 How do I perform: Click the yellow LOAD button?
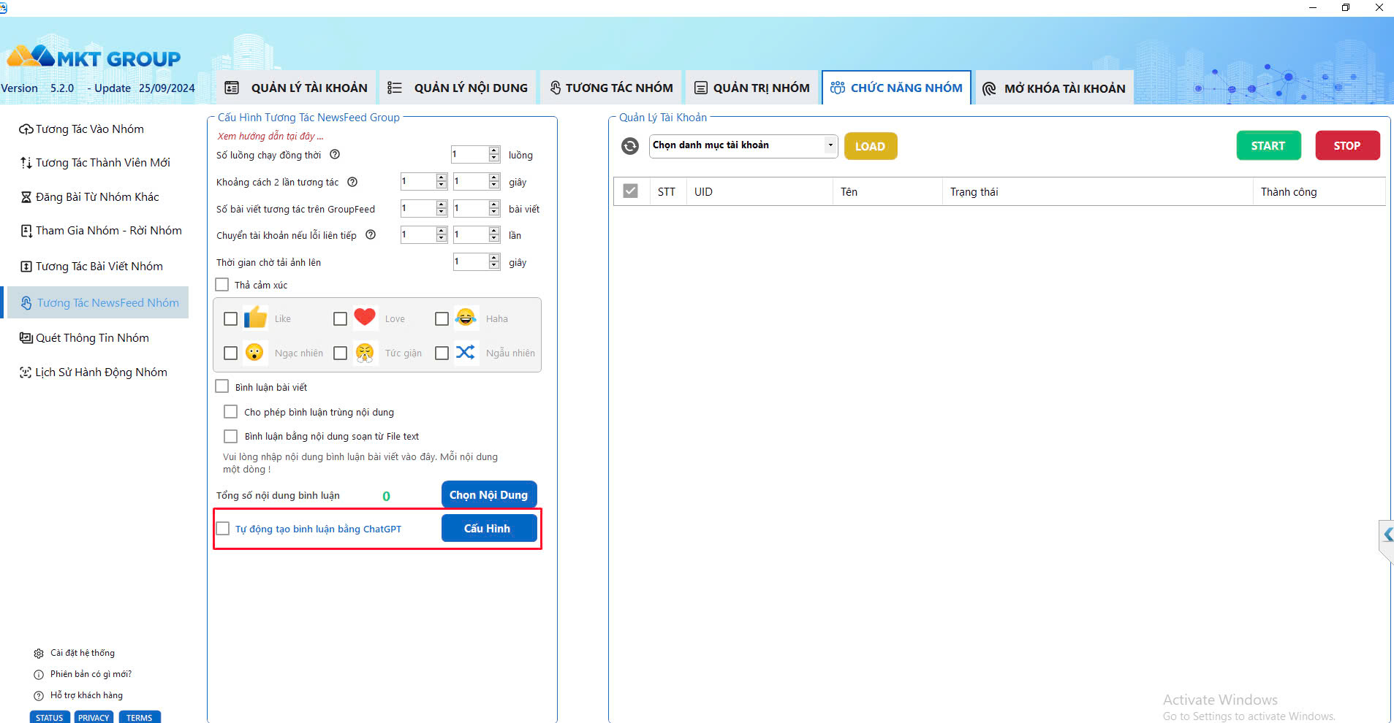(x=870, y=146)
